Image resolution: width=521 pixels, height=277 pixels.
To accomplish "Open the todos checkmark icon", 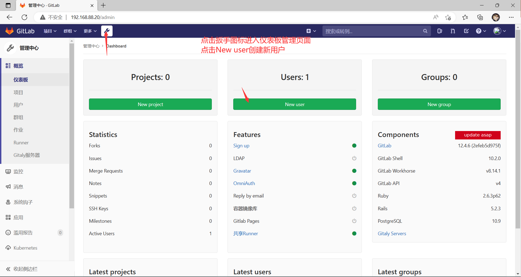I will pyautogui.click(x=466, y=31).
